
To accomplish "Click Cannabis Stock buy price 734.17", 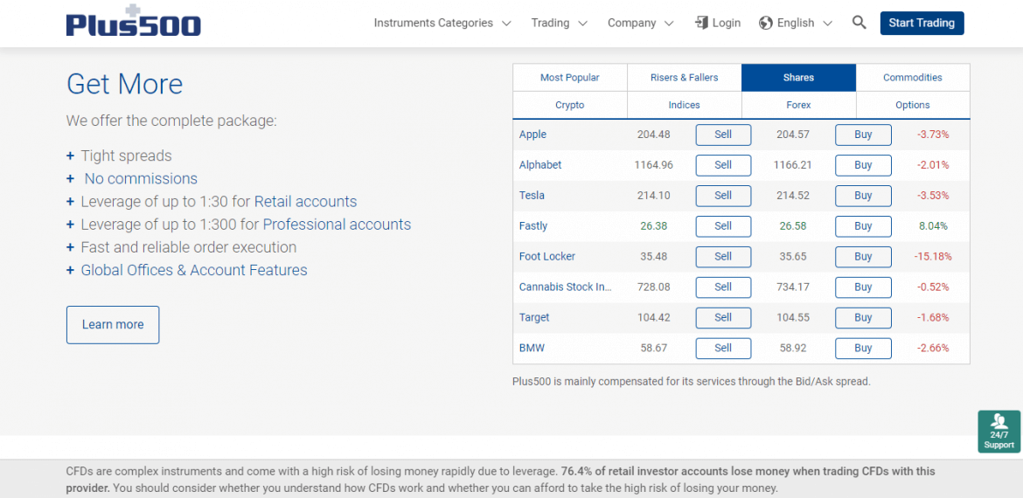I will [x=793, y=287].
